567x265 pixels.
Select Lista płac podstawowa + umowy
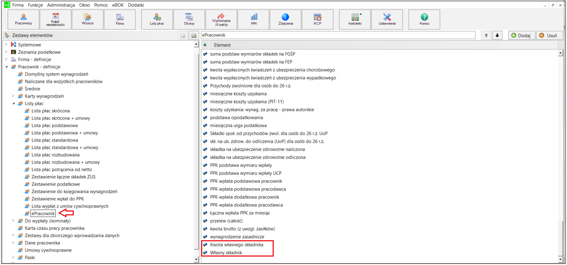tap(65, 133)
